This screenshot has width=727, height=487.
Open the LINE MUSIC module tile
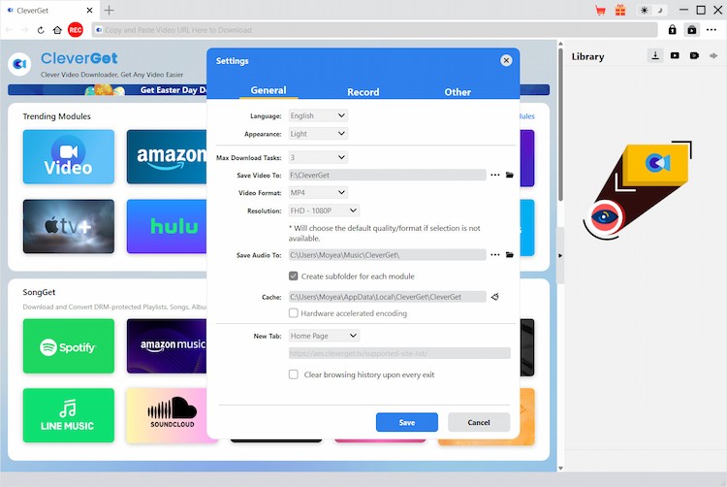[69, 415]
